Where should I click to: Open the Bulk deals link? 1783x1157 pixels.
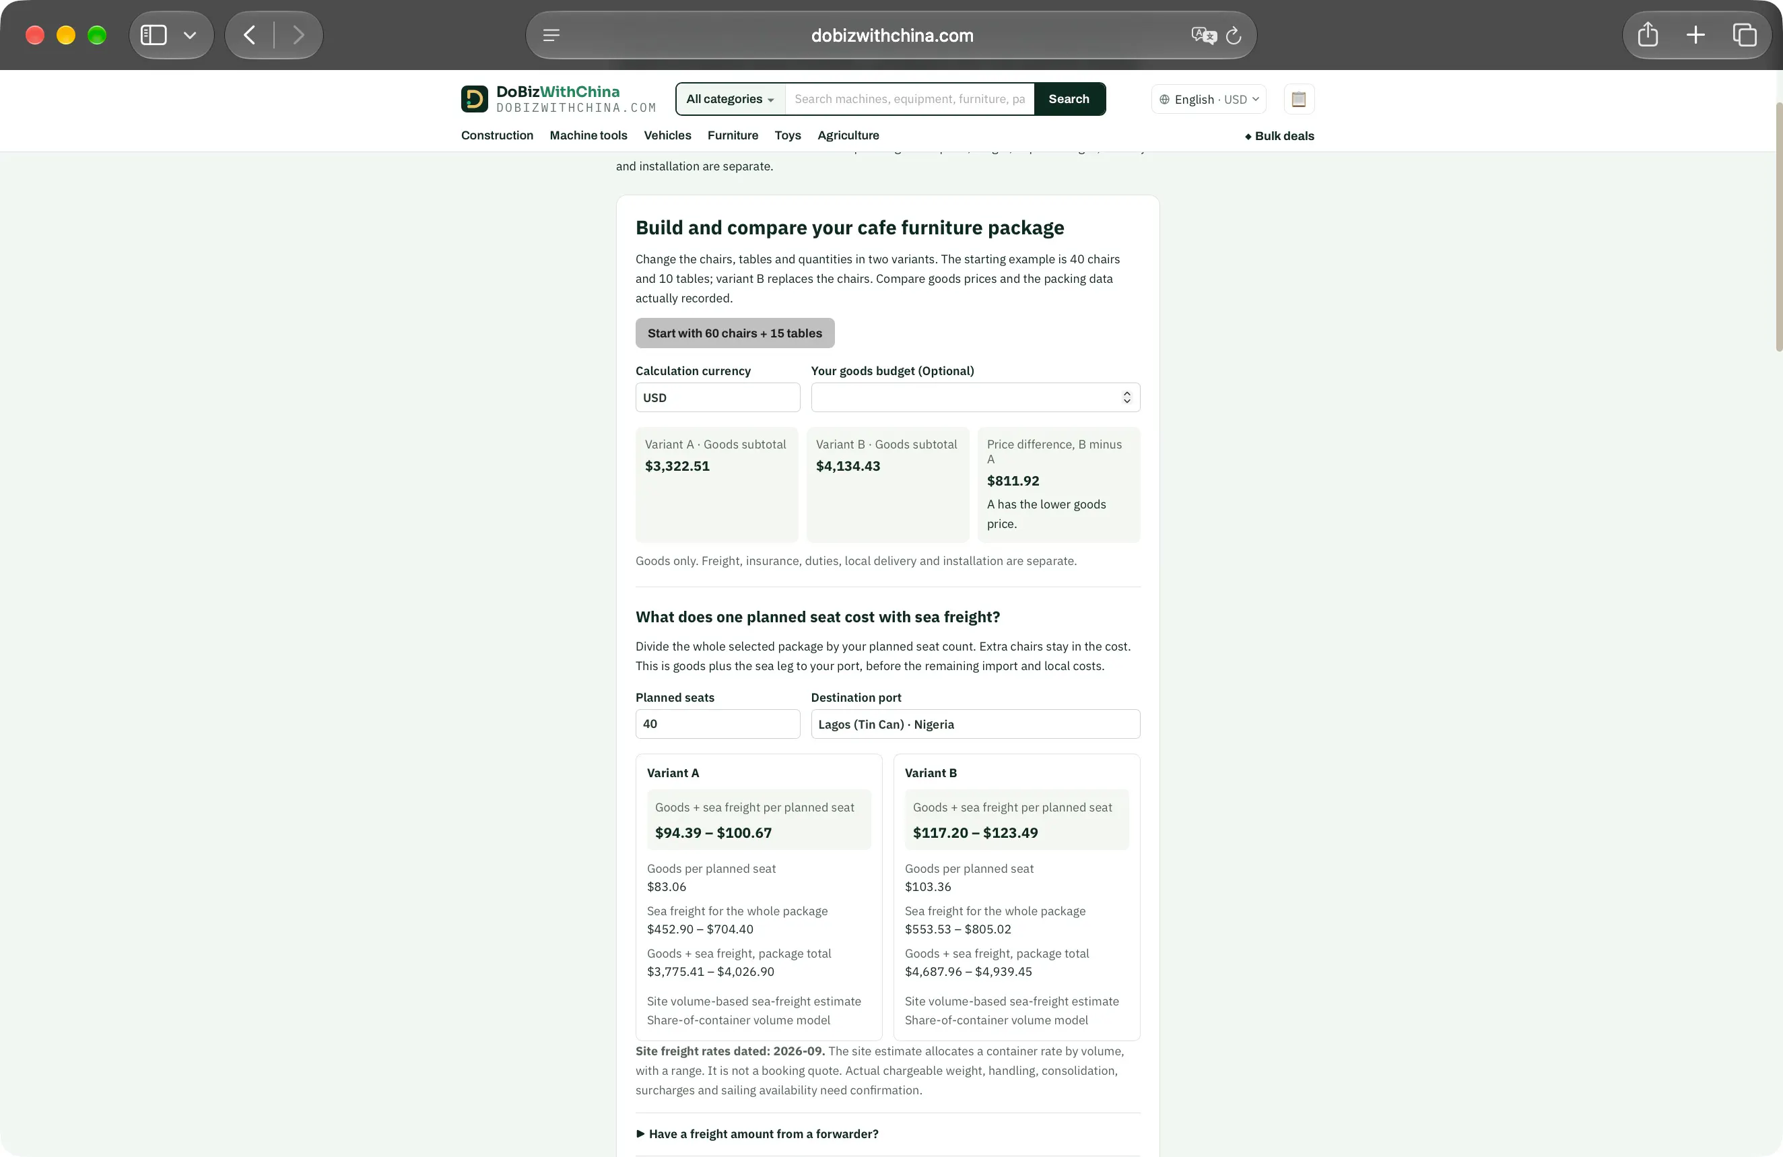point(1279,135)
